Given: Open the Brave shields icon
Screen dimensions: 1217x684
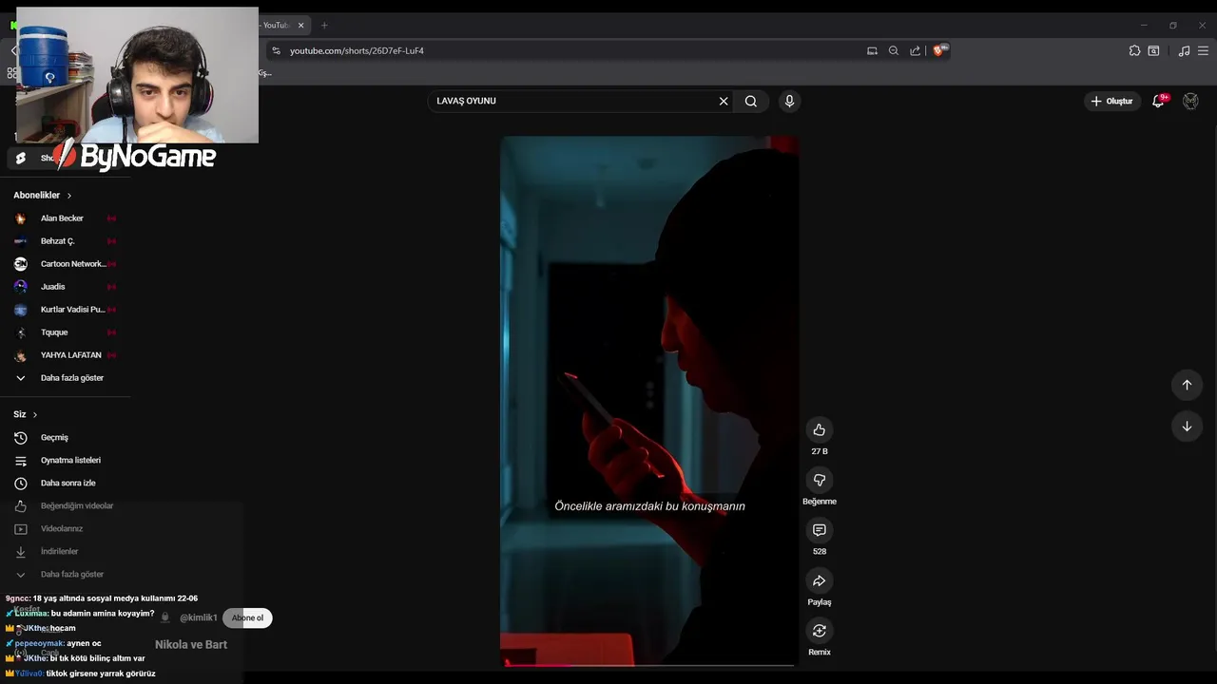Looking at the screenshot, I should [x=939, y=50].
